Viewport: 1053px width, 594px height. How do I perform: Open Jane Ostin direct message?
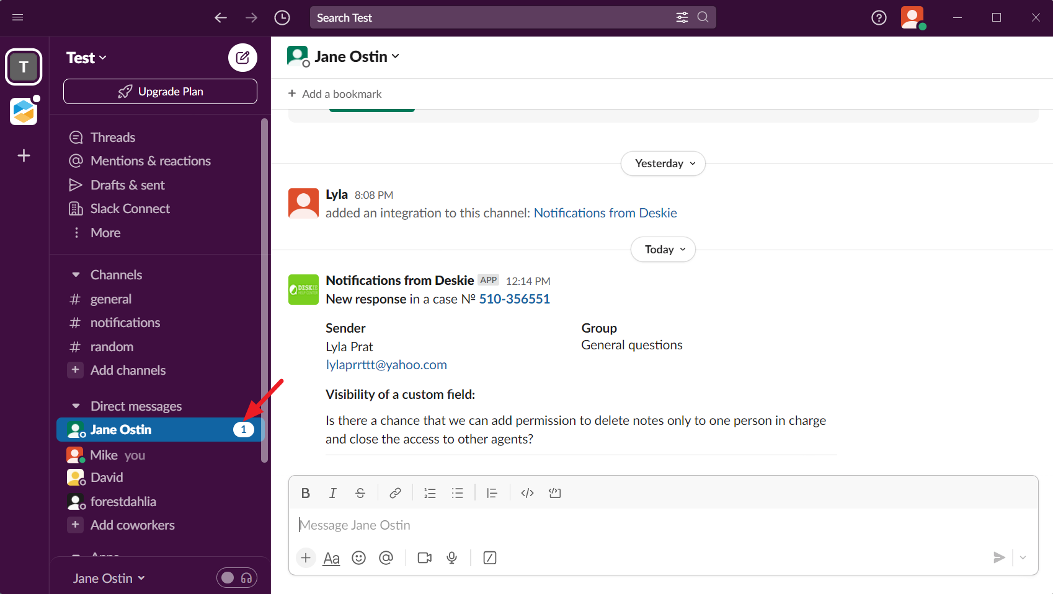click(160, 430)
